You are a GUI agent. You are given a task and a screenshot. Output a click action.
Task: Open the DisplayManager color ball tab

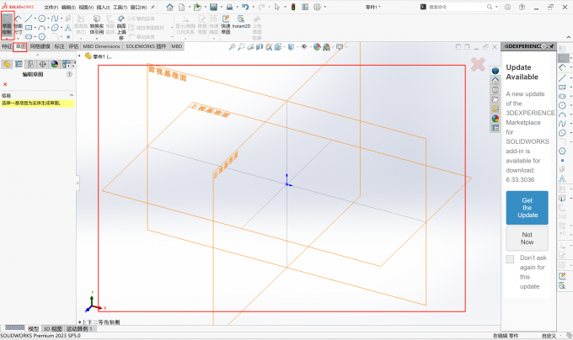pyautogui.click(x=55, y=64)
